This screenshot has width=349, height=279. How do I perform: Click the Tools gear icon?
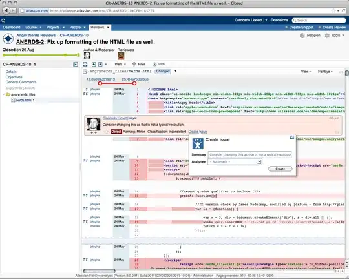(x=327, y=36)
